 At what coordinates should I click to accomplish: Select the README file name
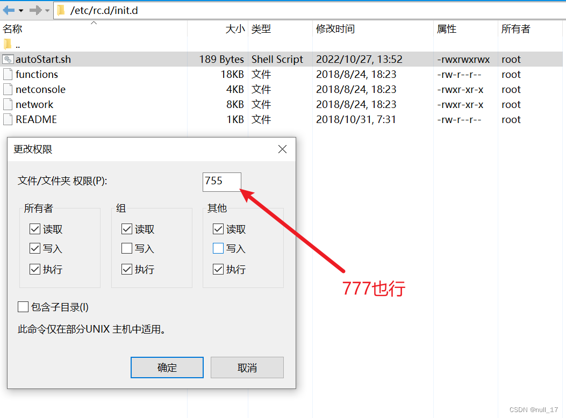tap(36, 119)
